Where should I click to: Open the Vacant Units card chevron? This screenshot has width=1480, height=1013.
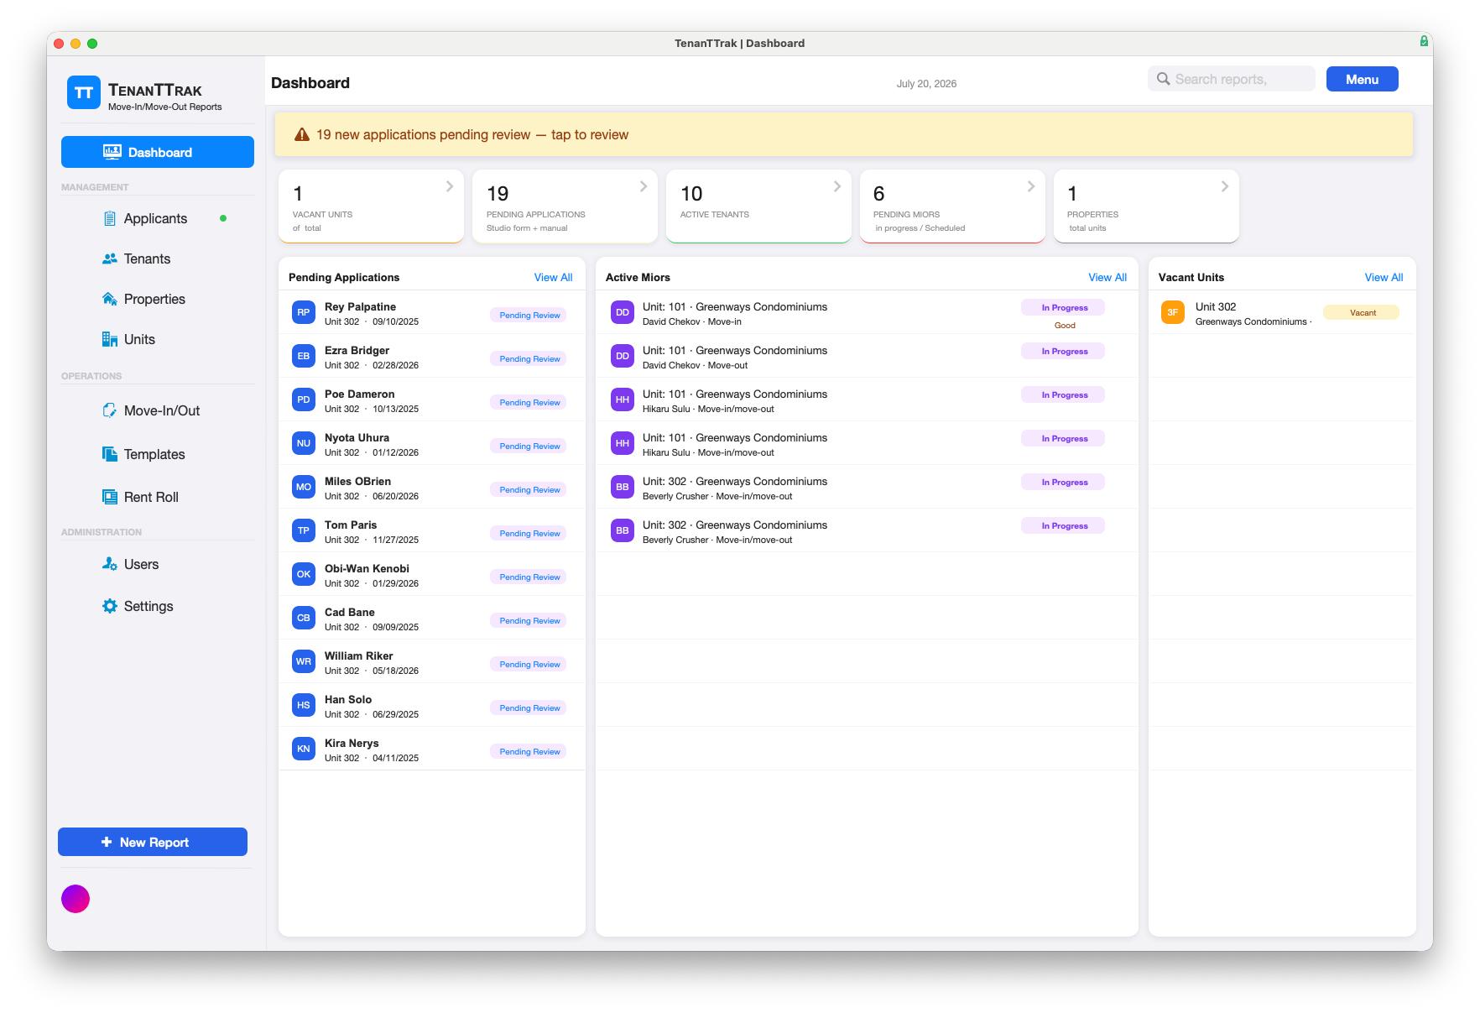pos(450,186)
